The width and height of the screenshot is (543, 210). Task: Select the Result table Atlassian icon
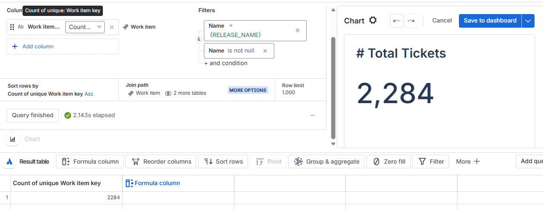[9, 161]
